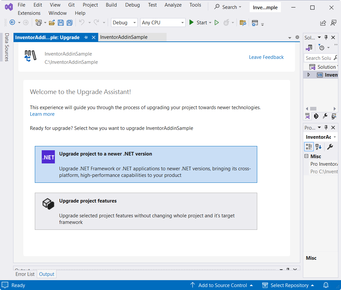The width and height of the screenshot is (341, 290).
Task: Open the Extensions menu
Action: (29, 13)
